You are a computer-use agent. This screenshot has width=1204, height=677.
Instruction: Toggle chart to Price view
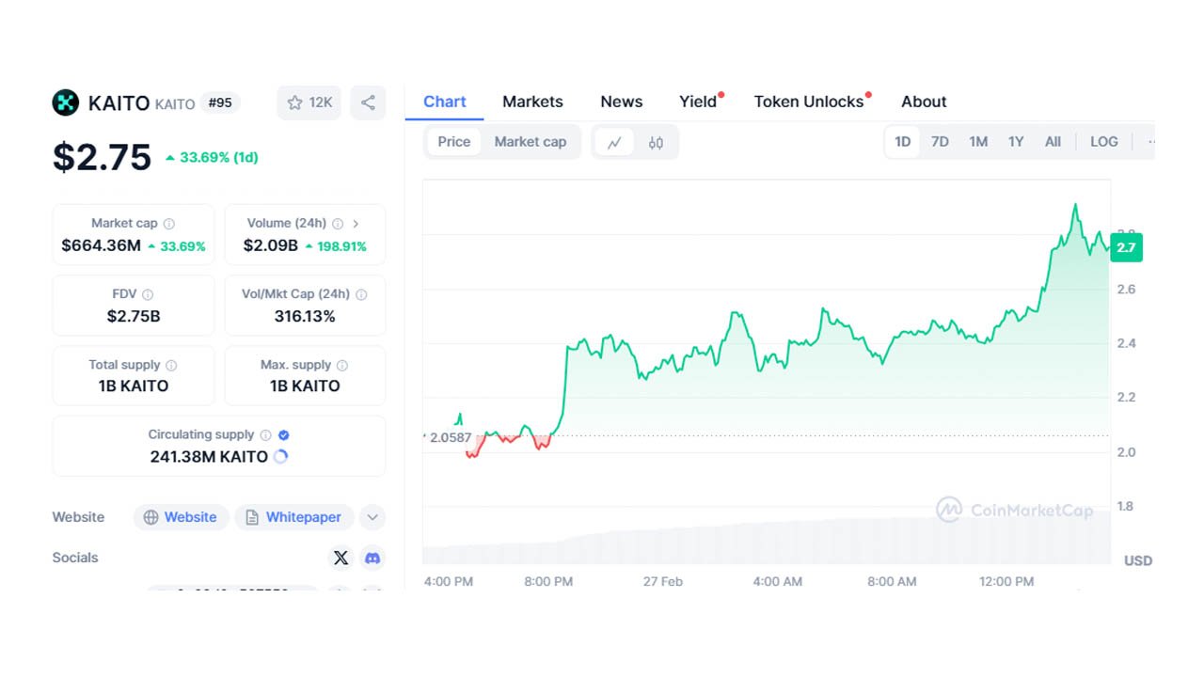(453, 142)
